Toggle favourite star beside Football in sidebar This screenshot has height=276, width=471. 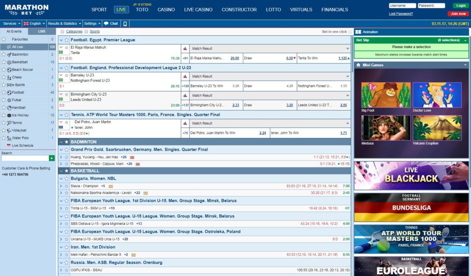(x=4, y=92)
